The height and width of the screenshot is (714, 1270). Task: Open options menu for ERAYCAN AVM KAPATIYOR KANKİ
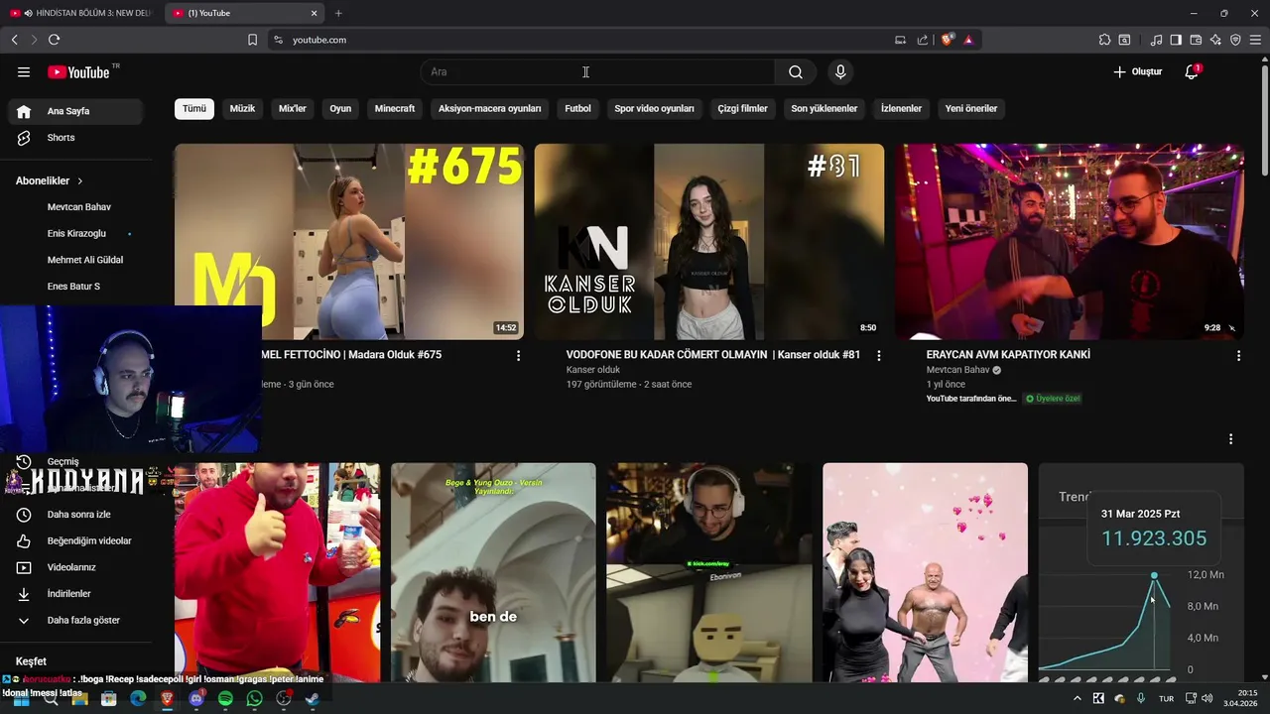(x=1238, y=355)
